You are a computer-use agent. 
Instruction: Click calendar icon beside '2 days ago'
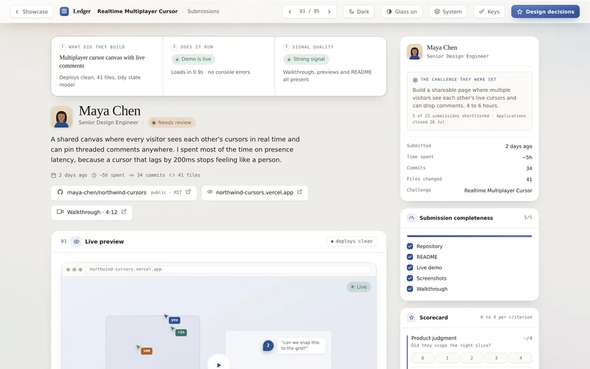point(53,175)
